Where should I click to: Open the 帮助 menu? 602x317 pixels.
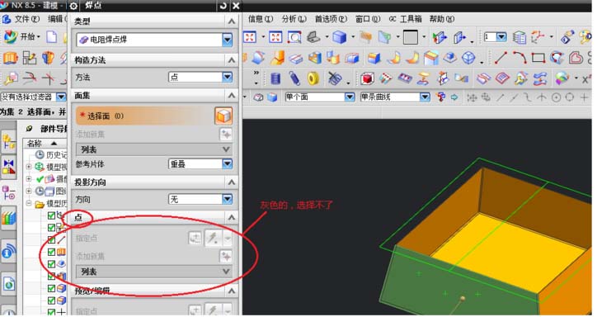[442, 19]
